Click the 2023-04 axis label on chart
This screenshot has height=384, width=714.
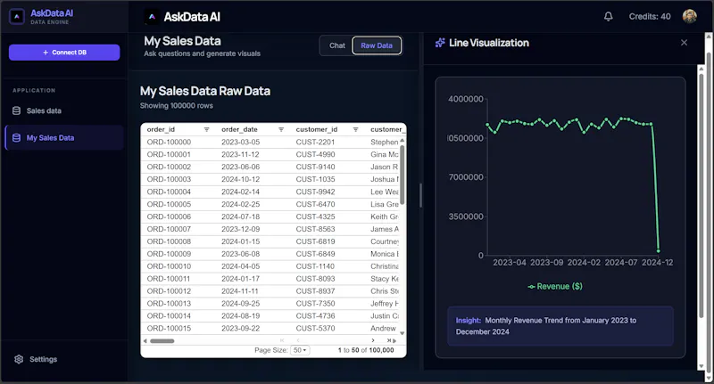coord(509,262)
